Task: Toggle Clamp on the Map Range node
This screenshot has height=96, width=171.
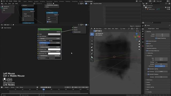Action: click(x=48, y=22)
